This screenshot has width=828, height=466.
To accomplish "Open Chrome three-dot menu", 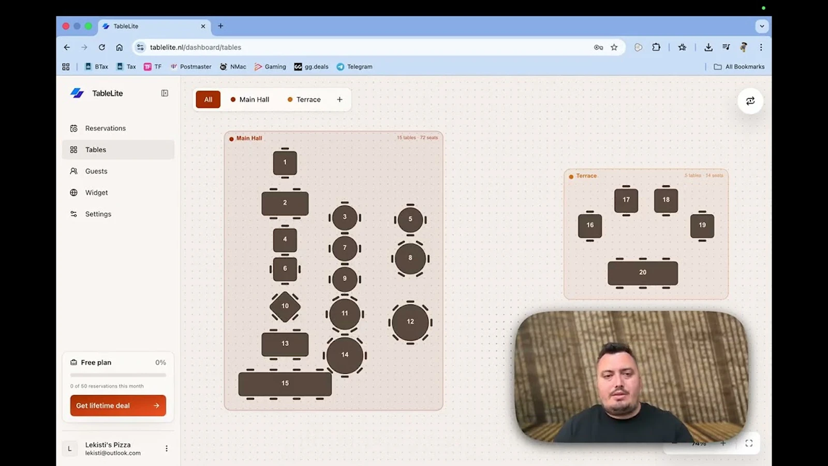I will tap(761, 47).
